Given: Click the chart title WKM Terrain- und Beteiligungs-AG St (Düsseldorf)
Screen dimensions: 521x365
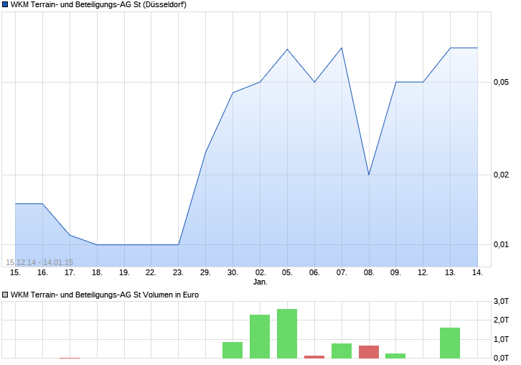Looking at the screenshot, I should click(98, 4).
